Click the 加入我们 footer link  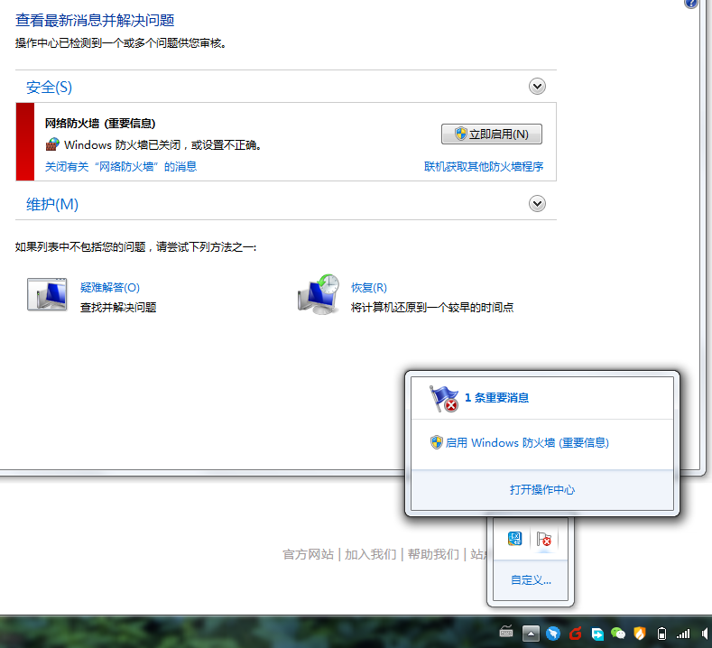coord(371,554)
